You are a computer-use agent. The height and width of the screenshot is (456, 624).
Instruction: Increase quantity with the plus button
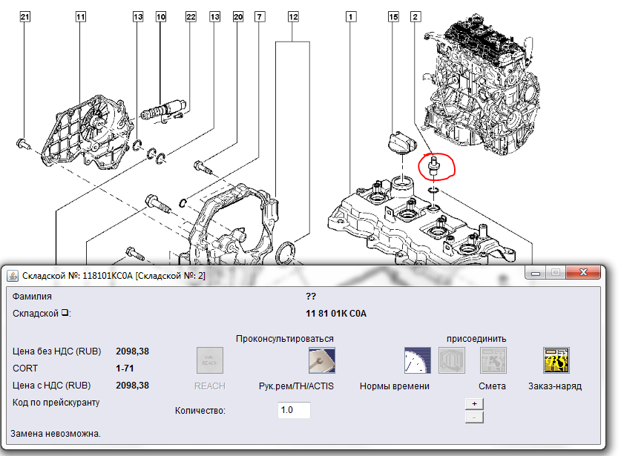click(x=474, y=403)
